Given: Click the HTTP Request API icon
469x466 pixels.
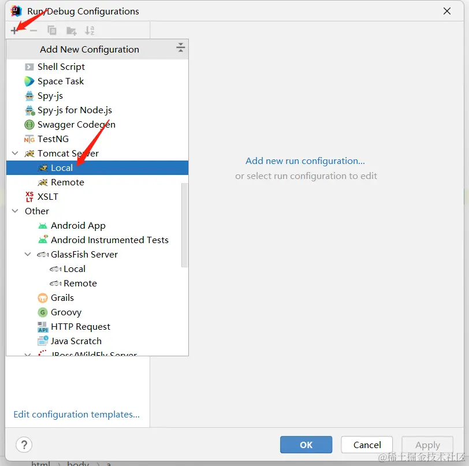Looking at the screenshot, I should 43,327.
